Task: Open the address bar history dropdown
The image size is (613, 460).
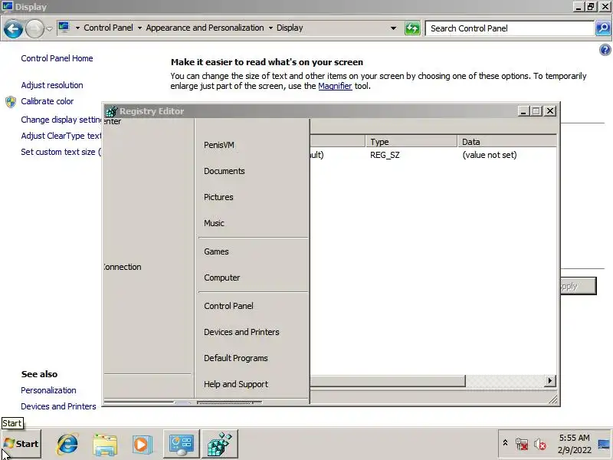Action: click(393, 28)
